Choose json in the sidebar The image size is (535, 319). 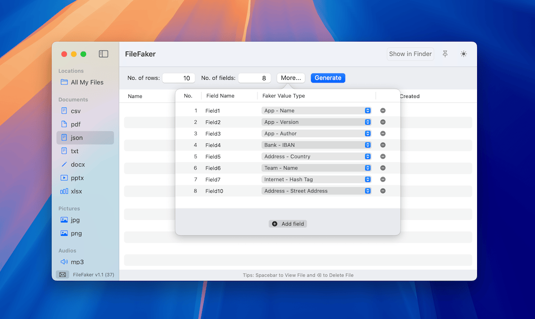coord(85,138)
